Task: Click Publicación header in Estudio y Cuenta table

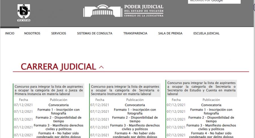Action: click(211, 100)
